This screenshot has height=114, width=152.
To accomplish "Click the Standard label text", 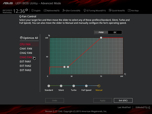I will click(49, 90).
